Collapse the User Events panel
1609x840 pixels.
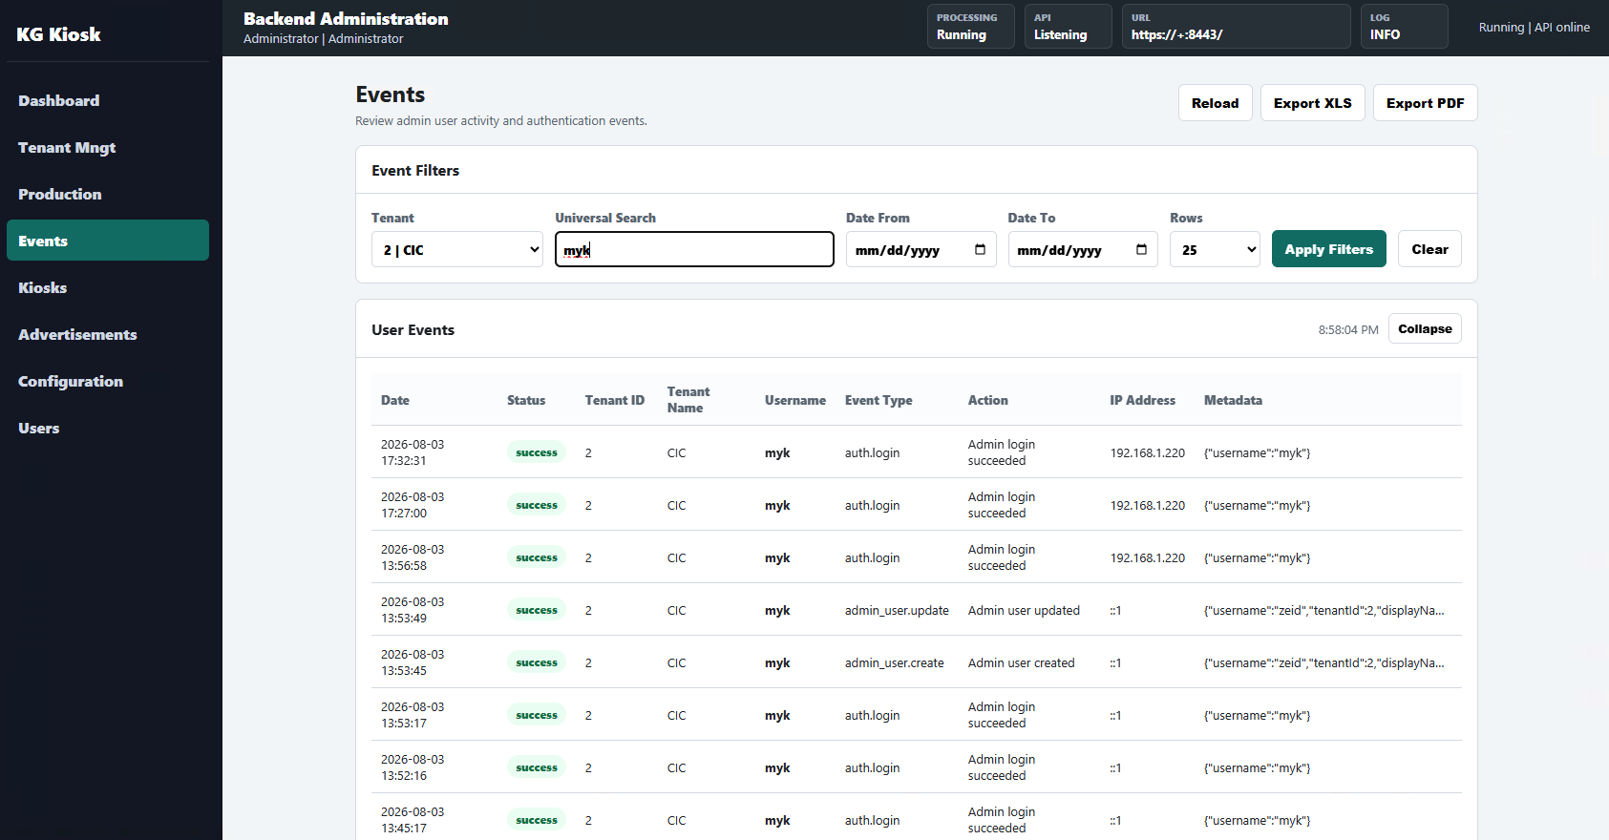(x=1425, y=328)
